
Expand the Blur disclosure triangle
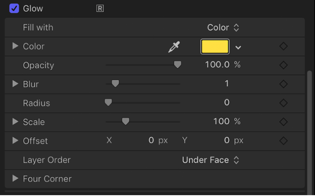click(x=16, y=84)
